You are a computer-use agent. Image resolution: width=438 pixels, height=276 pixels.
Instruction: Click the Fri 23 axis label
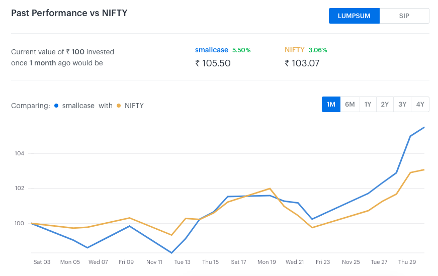(x=323, y=262)
